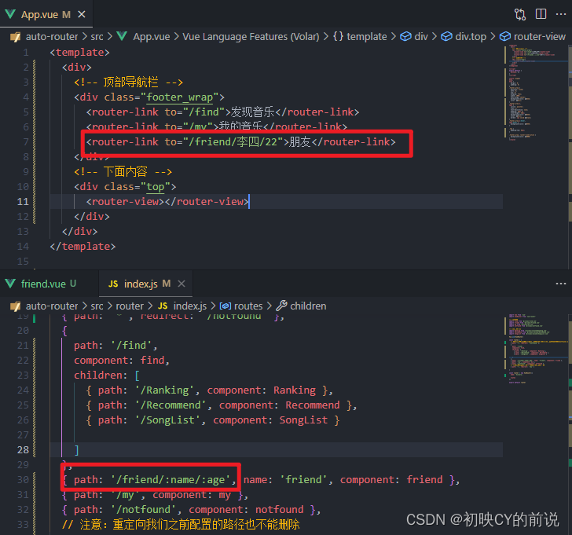Click '/Recommend' route path text
This screenshot has width=572, height=535.
170,405
